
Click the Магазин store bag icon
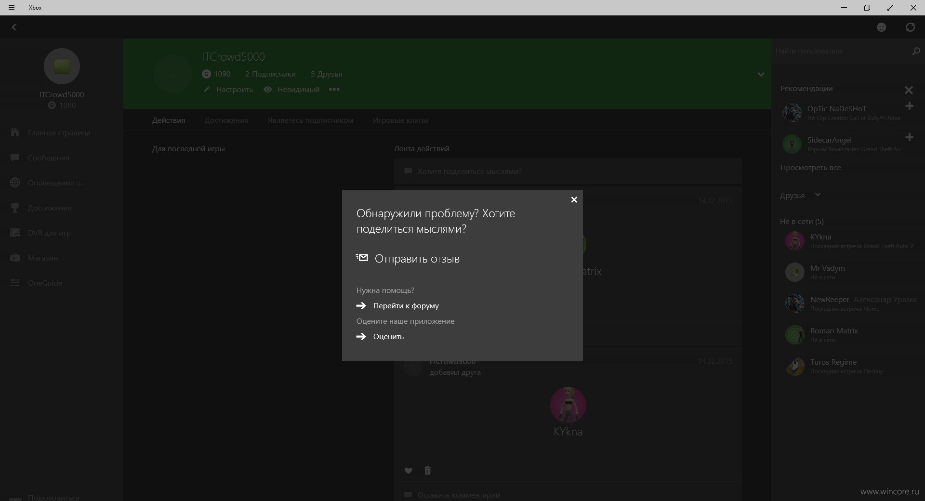[x=15, y=258]
